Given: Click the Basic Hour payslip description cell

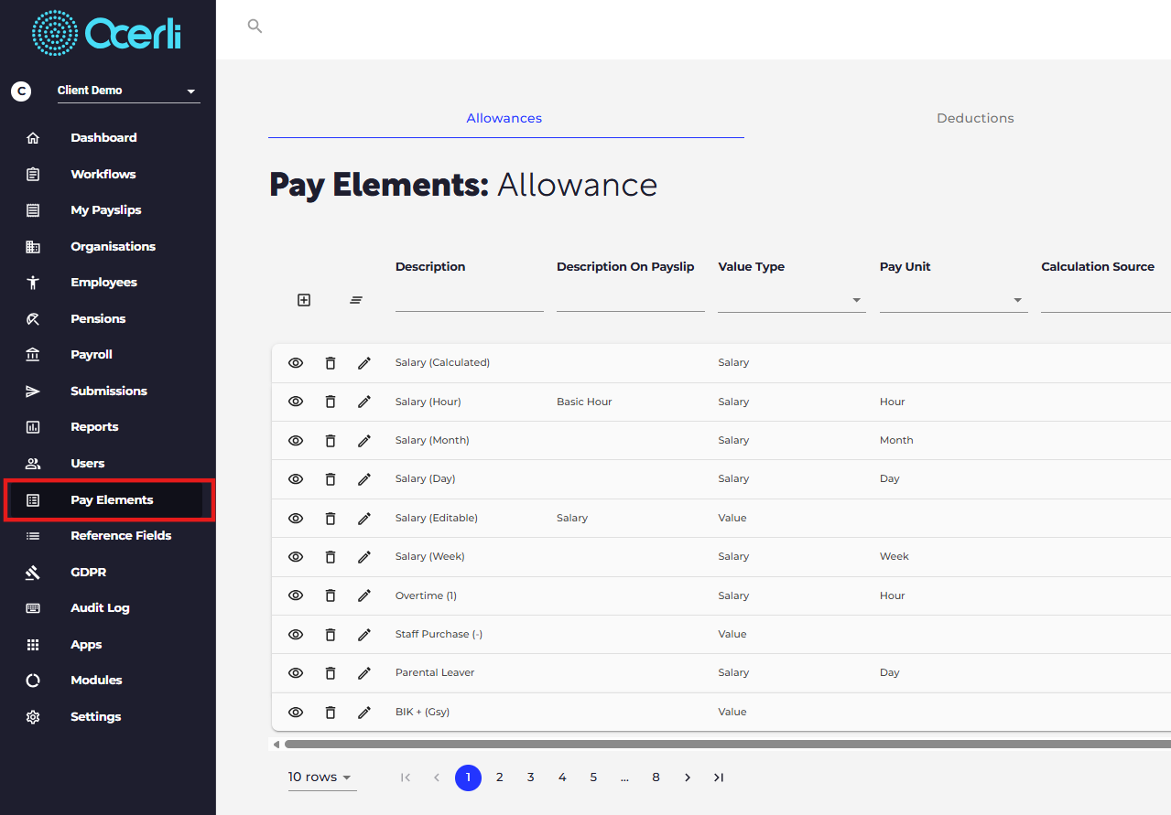Looking at the screenshot, I should click(x=584, y=402).
